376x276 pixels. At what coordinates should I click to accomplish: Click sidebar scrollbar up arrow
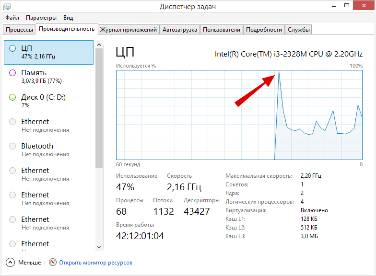[x=99, y=45]
